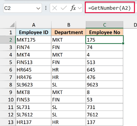Select cell containing HR645

[x=34, y=70]
